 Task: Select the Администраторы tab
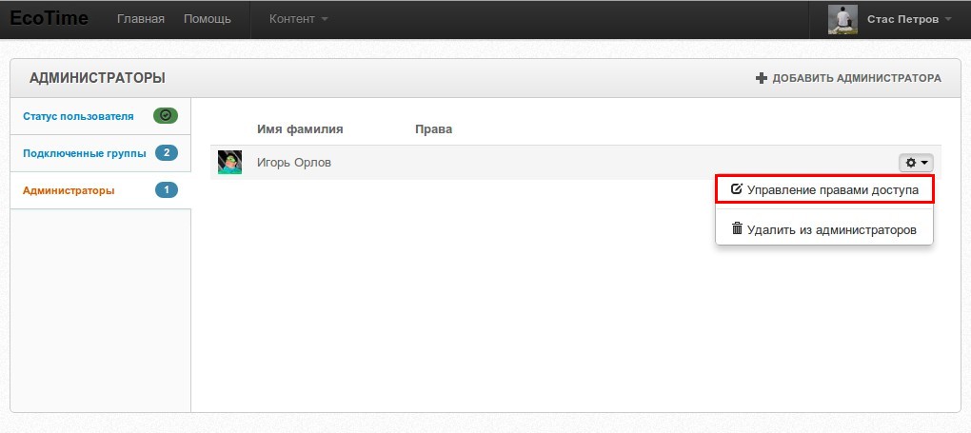[69, 189]
